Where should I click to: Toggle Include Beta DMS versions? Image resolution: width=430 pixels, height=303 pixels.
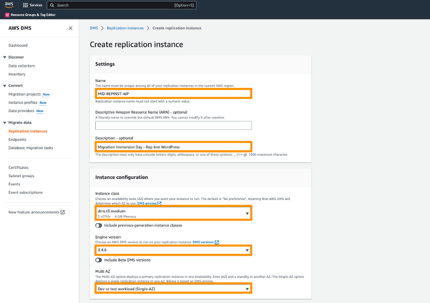(x=98, y=260)
